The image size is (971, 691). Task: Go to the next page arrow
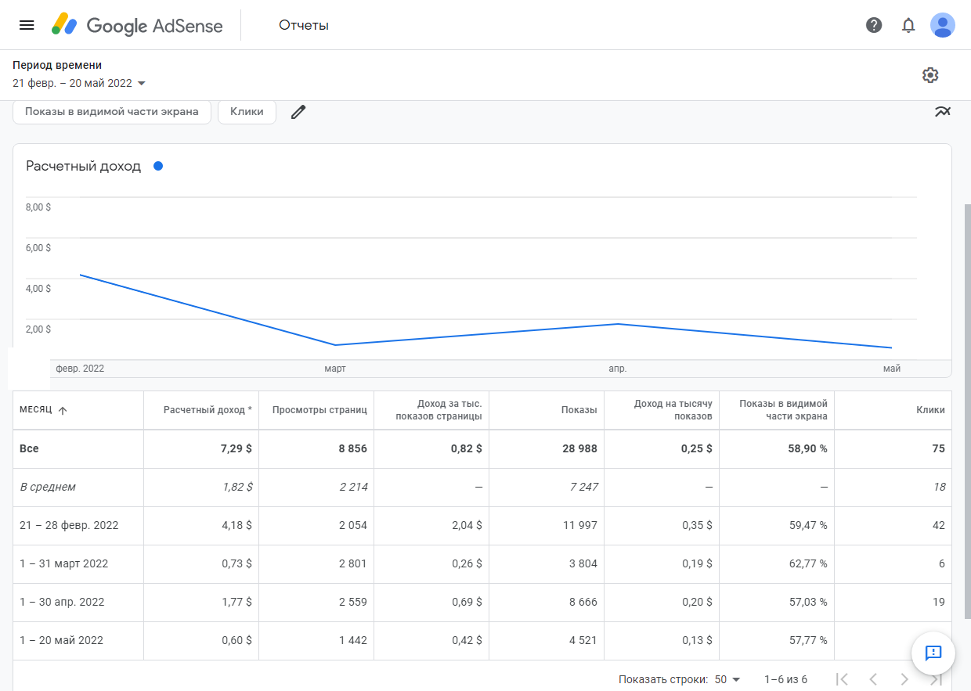(904, 679)
